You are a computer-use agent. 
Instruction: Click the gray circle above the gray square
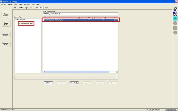(x=175, y=23)
